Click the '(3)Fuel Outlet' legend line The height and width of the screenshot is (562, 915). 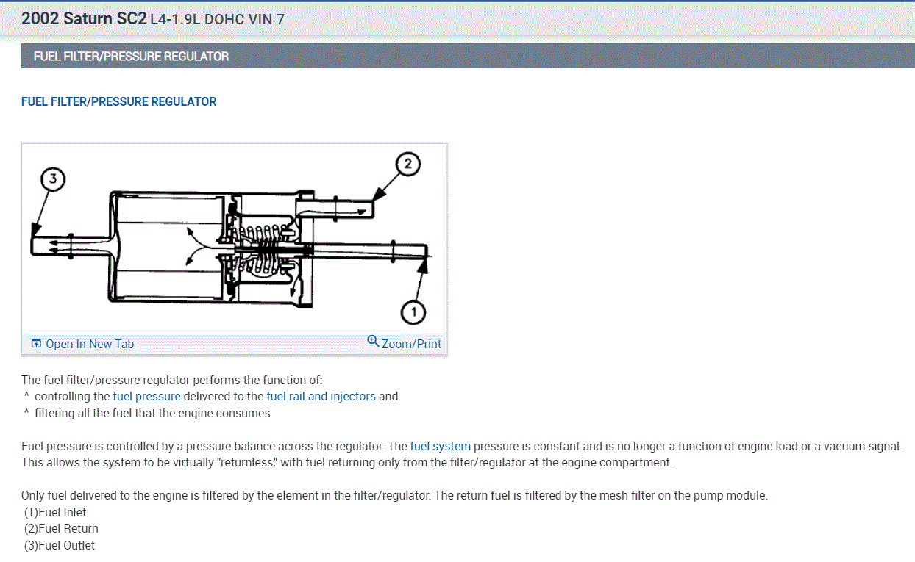pyautogui.click(x=60, y=545)
